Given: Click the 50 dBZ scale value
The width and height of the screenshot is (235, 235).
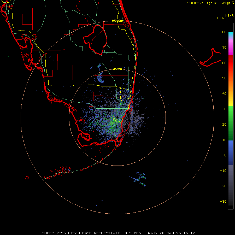Looking at the screenshot, I should (x=224, y=78).
